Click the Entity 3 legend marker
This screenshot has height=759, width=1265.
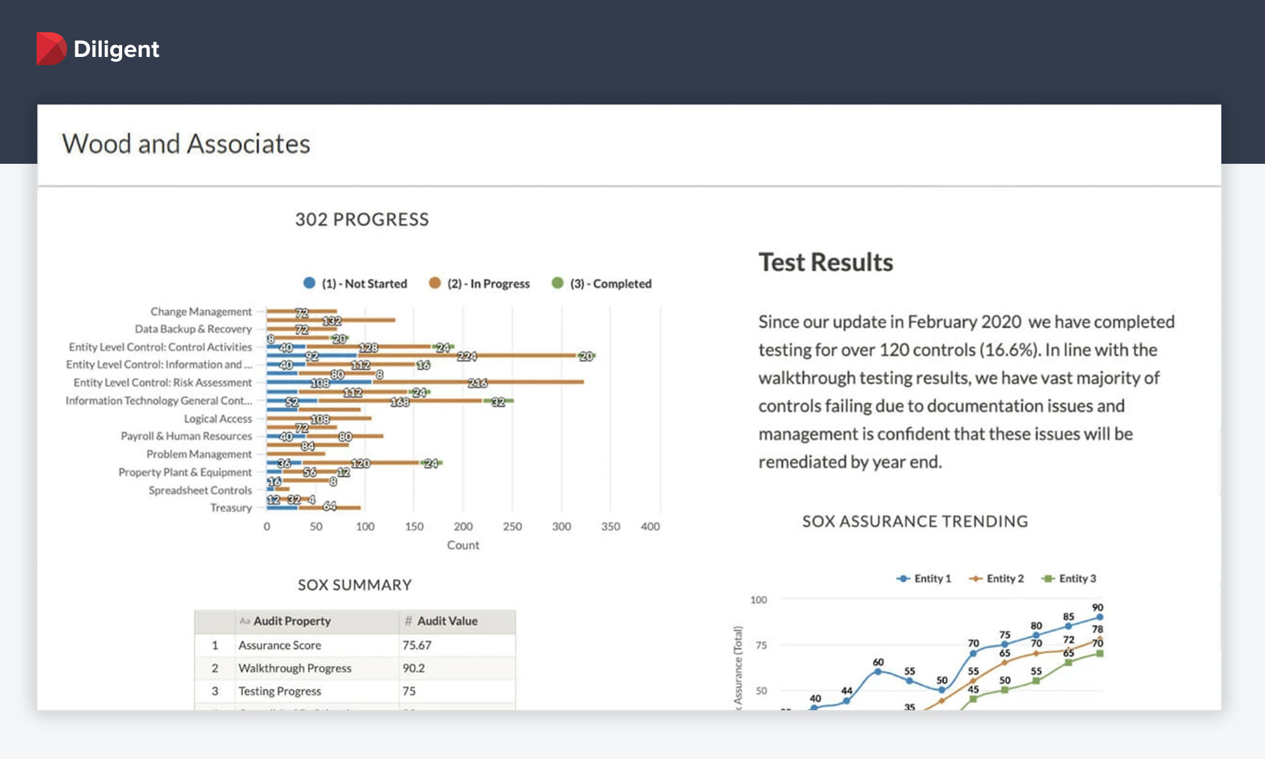coord(1048,579)
